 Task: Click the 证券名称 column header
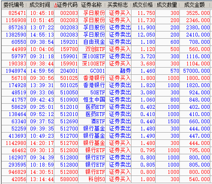tap(92, 5)
